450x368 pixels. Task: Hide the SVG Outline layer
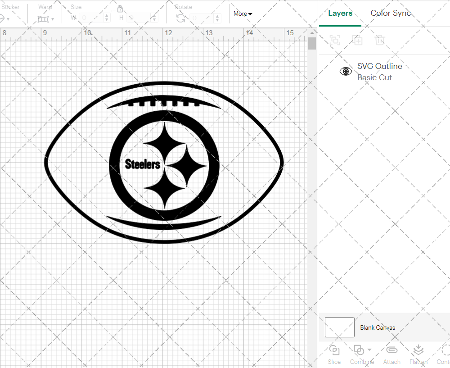click(346, 71)
